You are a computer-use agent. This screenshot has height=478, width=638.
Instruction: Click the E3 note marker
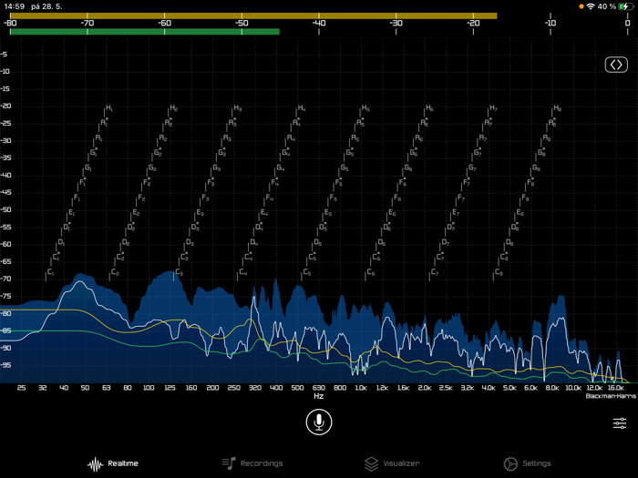click(200, 212)
